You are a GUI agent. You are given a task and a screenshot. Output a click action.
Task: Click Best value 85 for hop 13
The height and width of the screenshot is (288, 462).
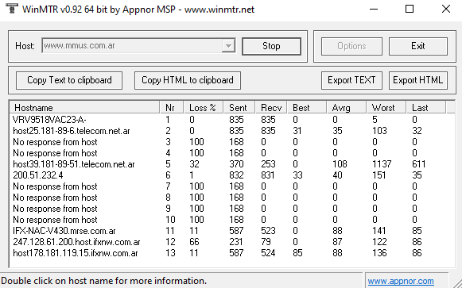click(x=297, y=253)
